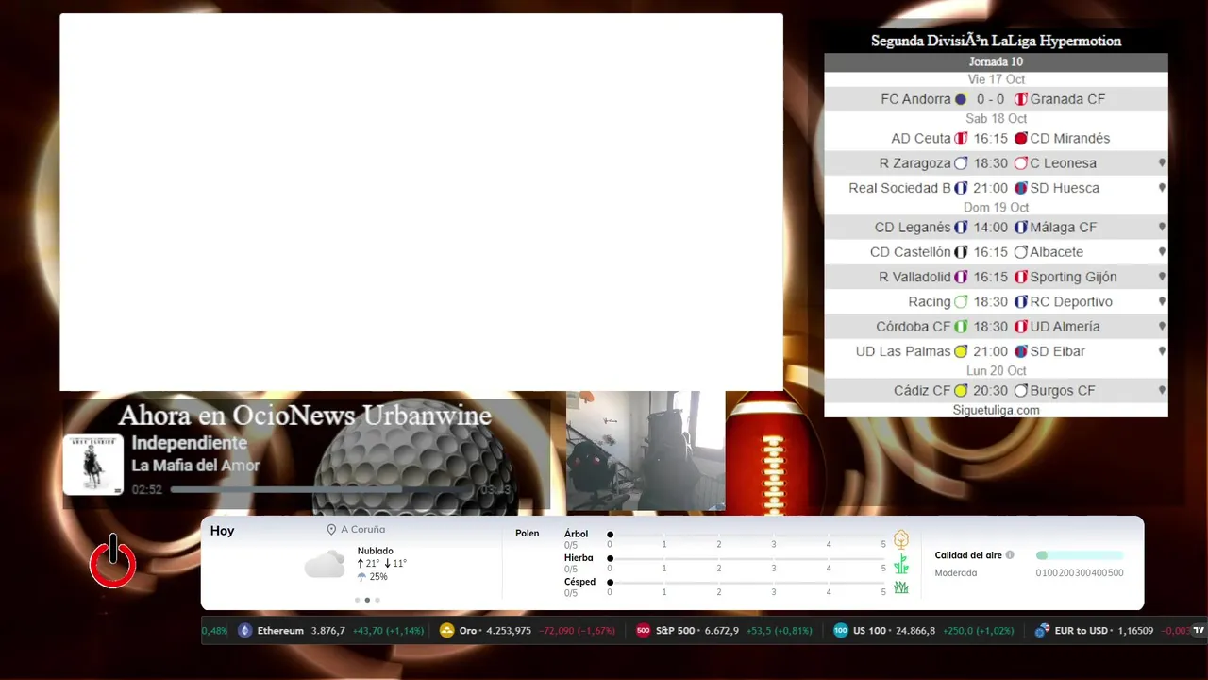Click the Árbol pollen level slider
The height and width of the screenshot is (680, 1208).
click(747, 535)
